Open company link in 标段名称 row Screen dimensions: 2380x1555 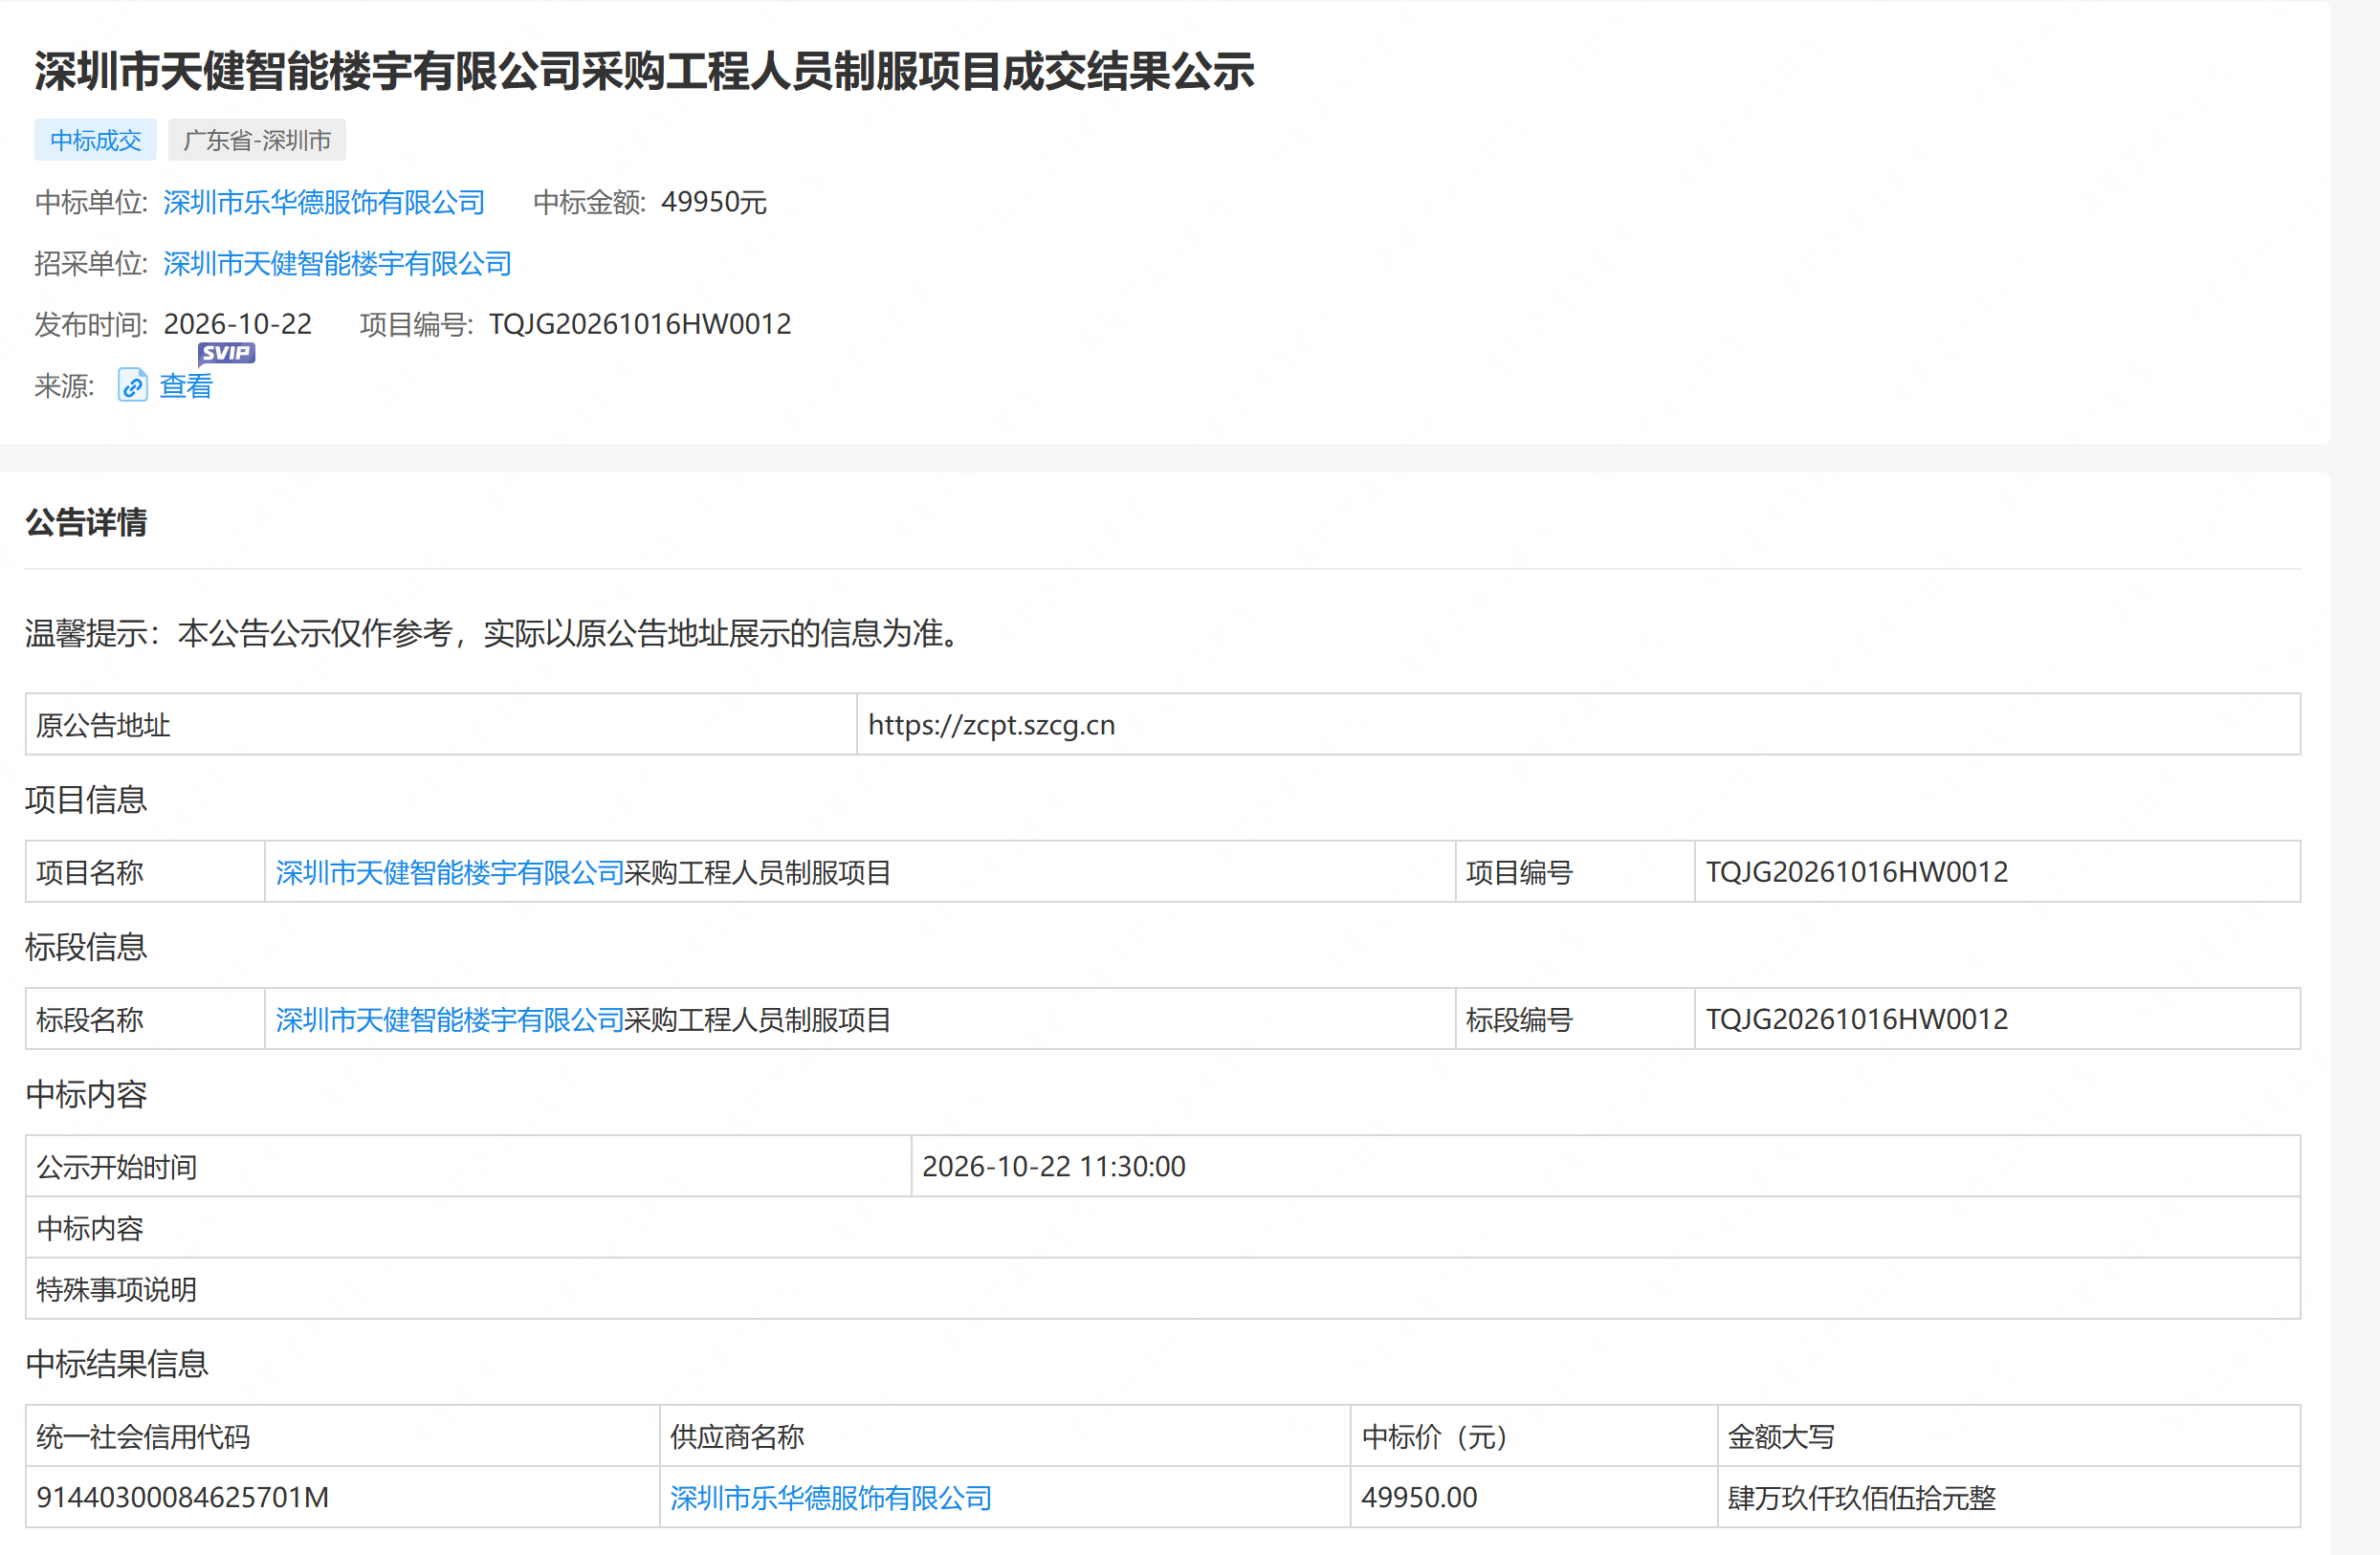[449, 1019]
